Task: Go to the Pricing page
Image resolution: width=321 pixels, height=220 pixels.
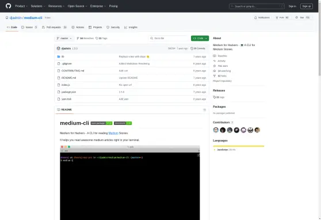Action: [113, 6]
